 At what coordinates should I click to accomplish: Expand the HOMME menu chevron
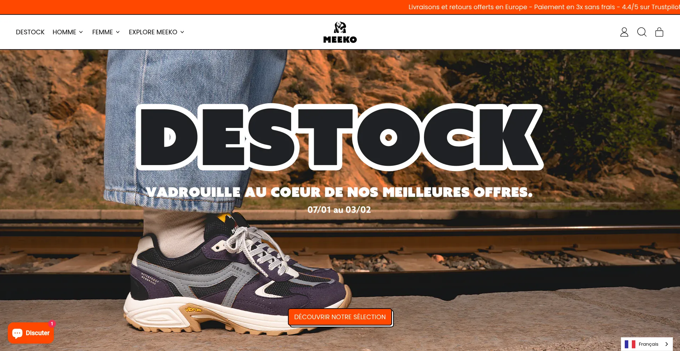(x=81, y=32)
